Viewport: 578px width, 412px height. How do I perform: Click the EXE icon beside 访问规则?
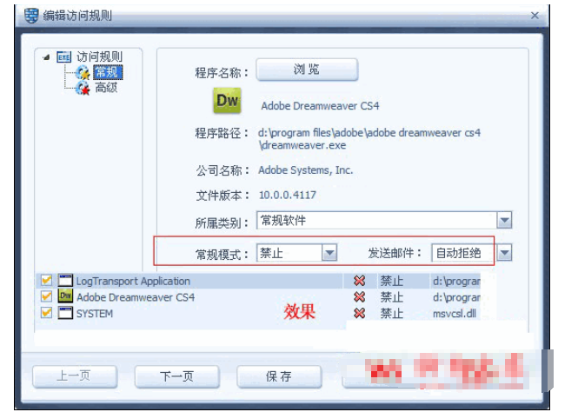coord(64,57)
